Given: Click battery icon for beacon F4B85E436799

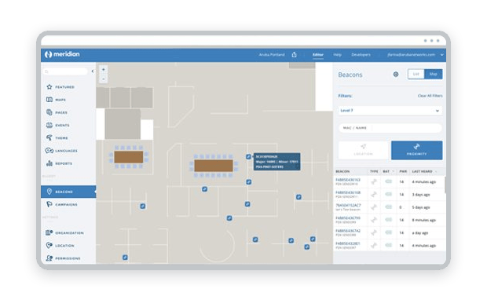Looking at the screenshot, I should 388,220.
